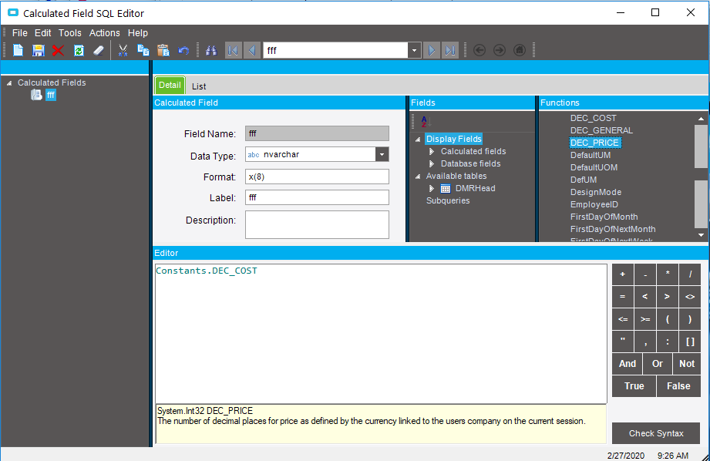Insert the And operator
710x461 pixels.
click(x=628, y=364)
